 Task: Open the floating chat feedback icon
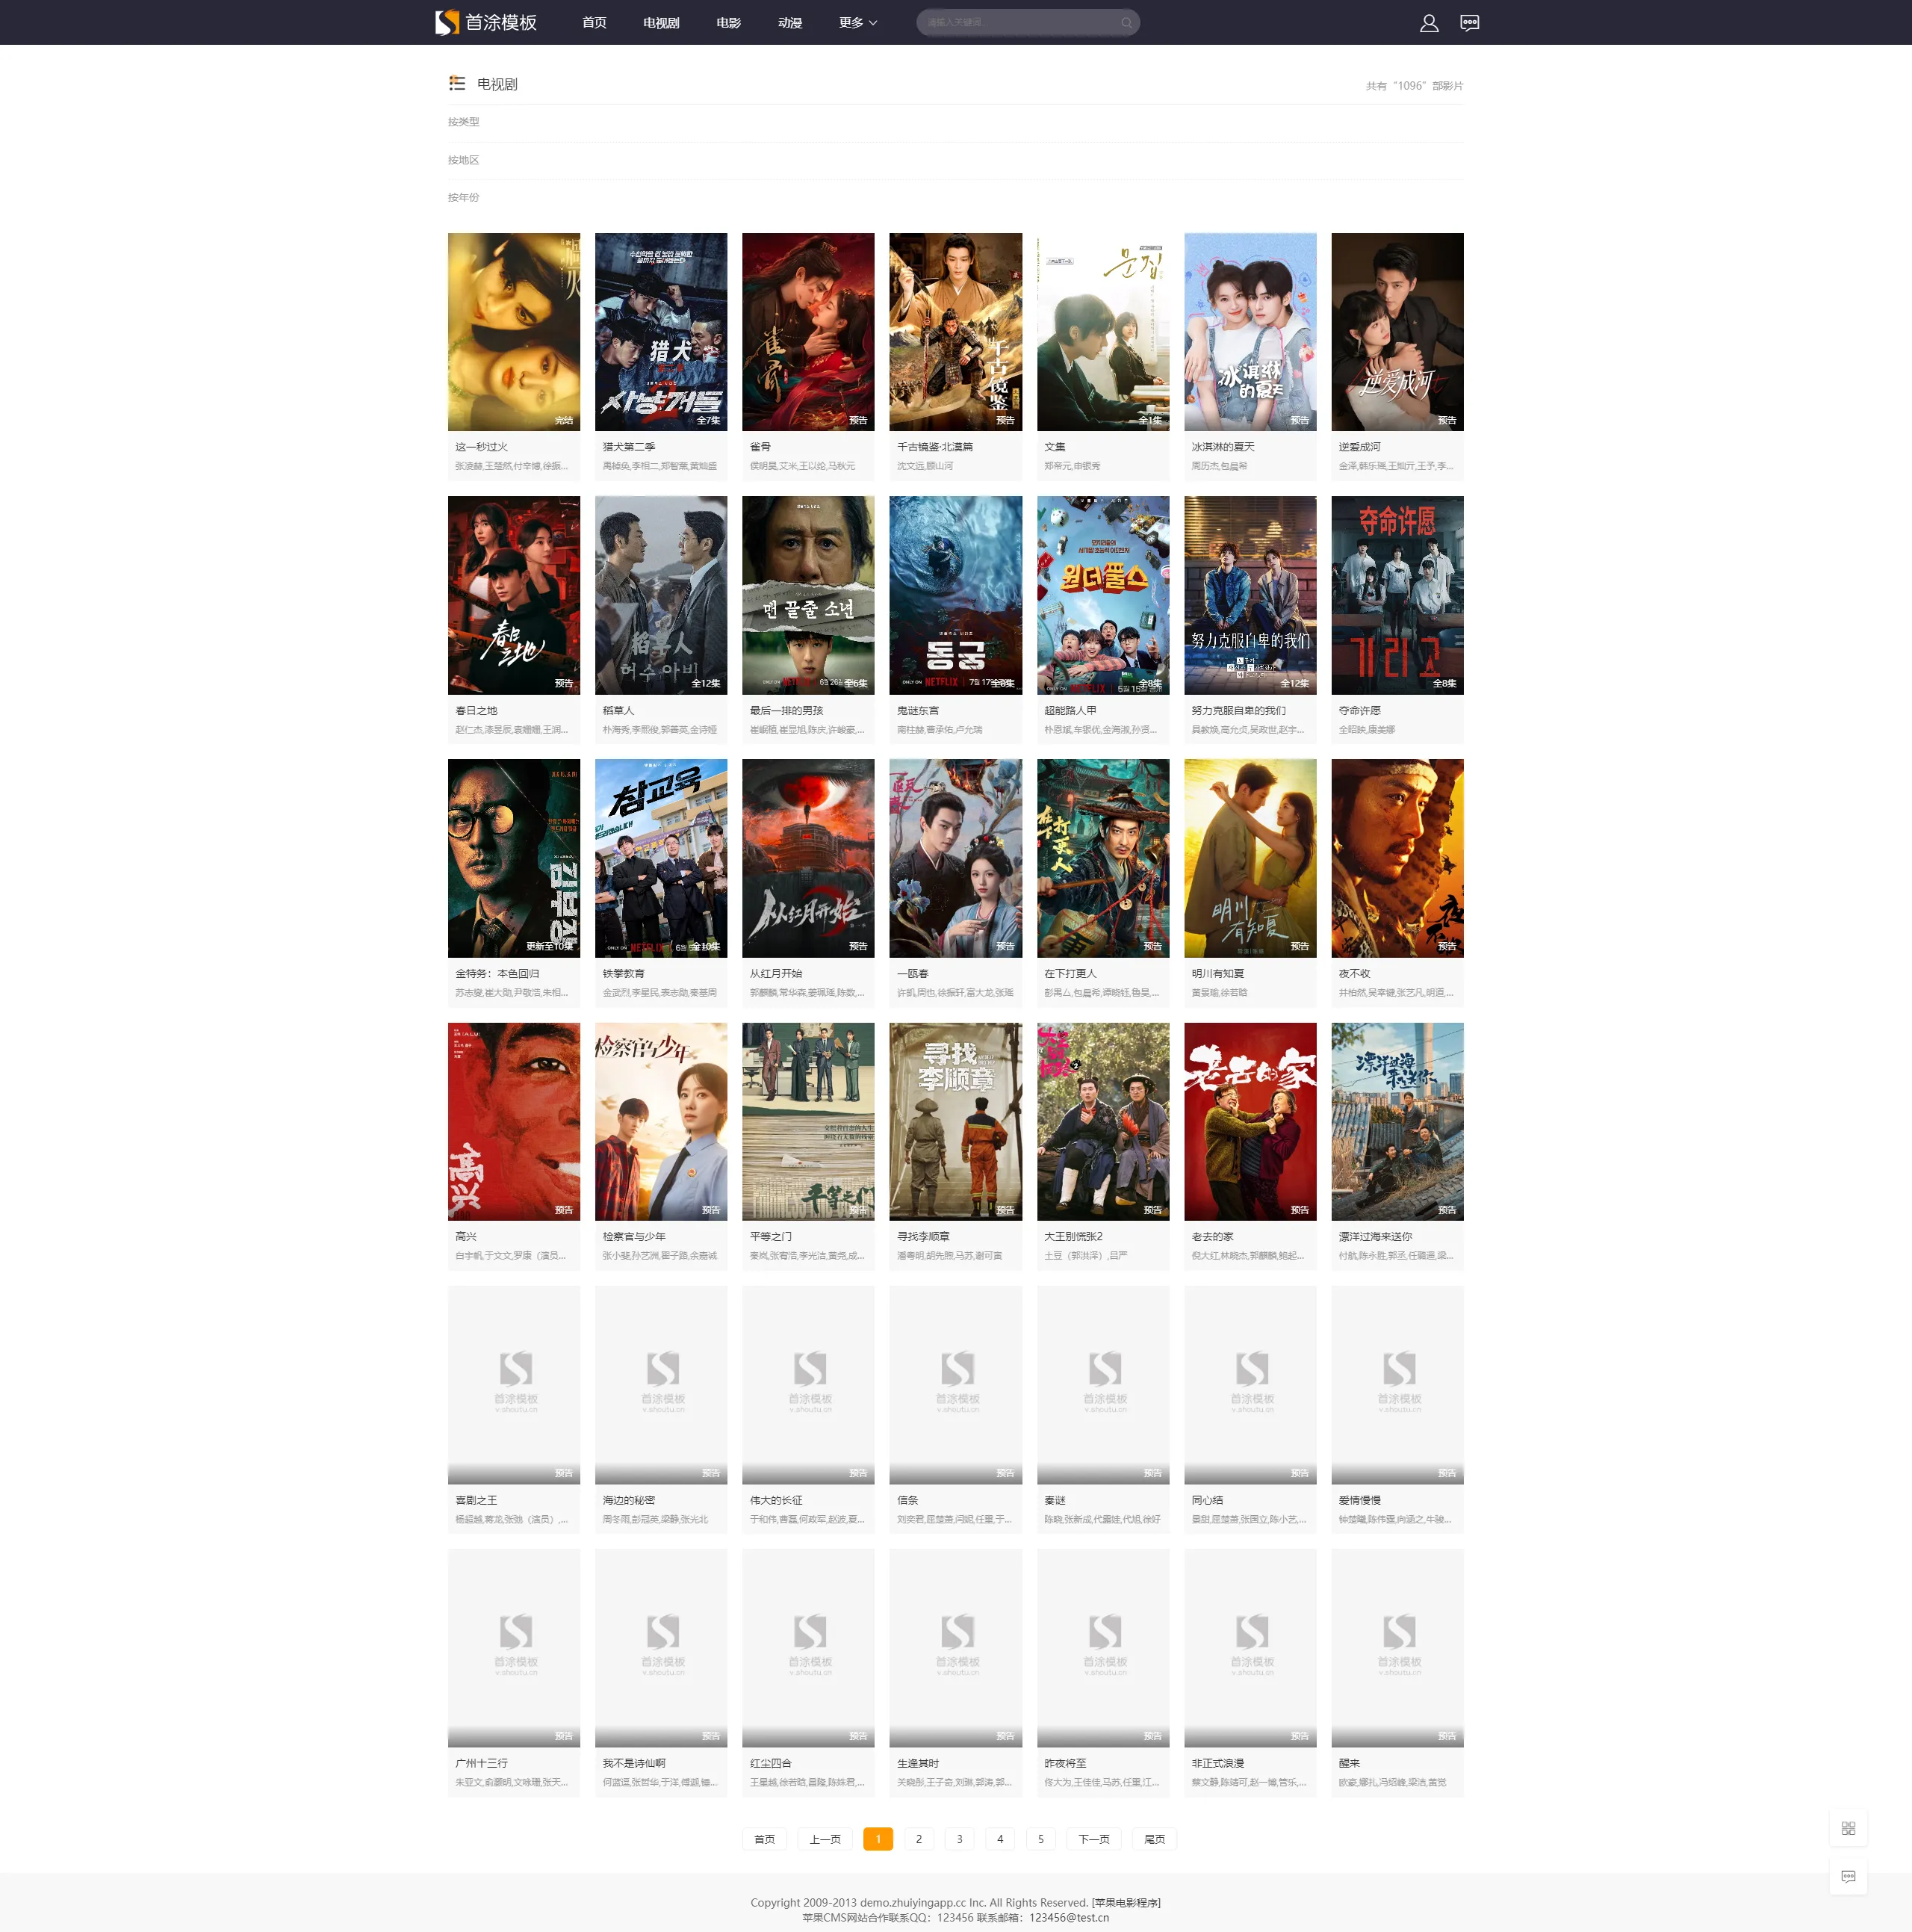coord(1848,1876)
